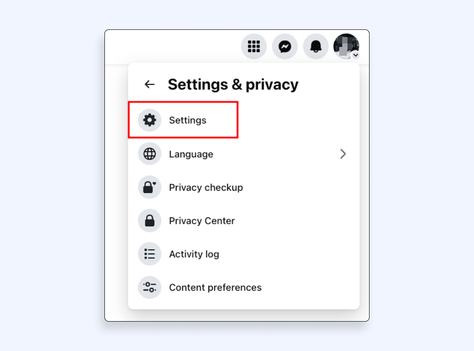Screen dimensions: 474x351
Task: View the Activity log entry
Action: click(x=194, y=254)
